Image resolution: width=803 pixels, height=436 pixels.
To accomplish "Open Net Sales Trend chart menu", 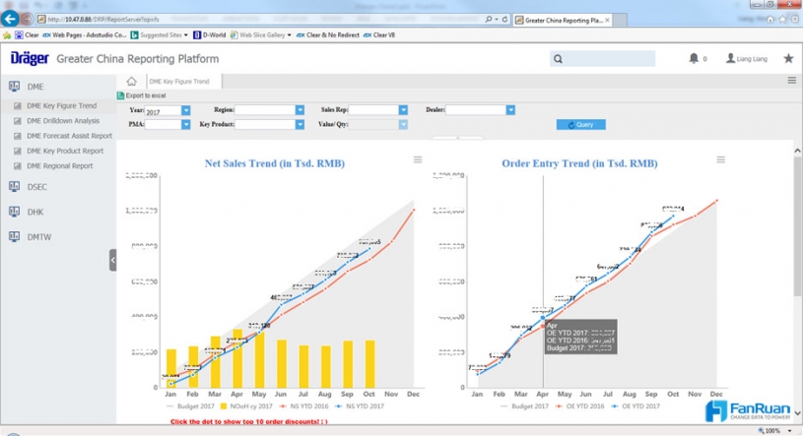I will 418,159.
